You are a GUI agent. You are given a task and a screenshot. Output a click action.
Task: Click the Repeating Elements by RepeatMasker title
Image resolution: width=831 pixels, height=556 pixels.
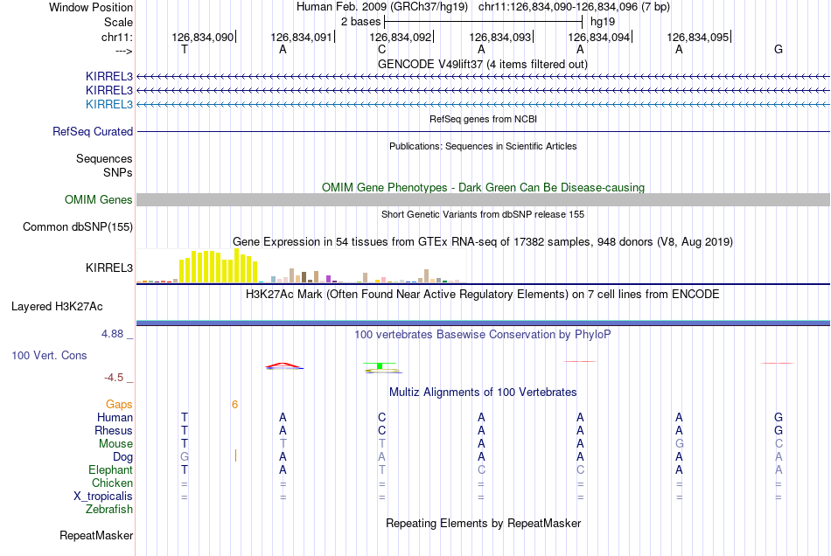coord(483,523)
